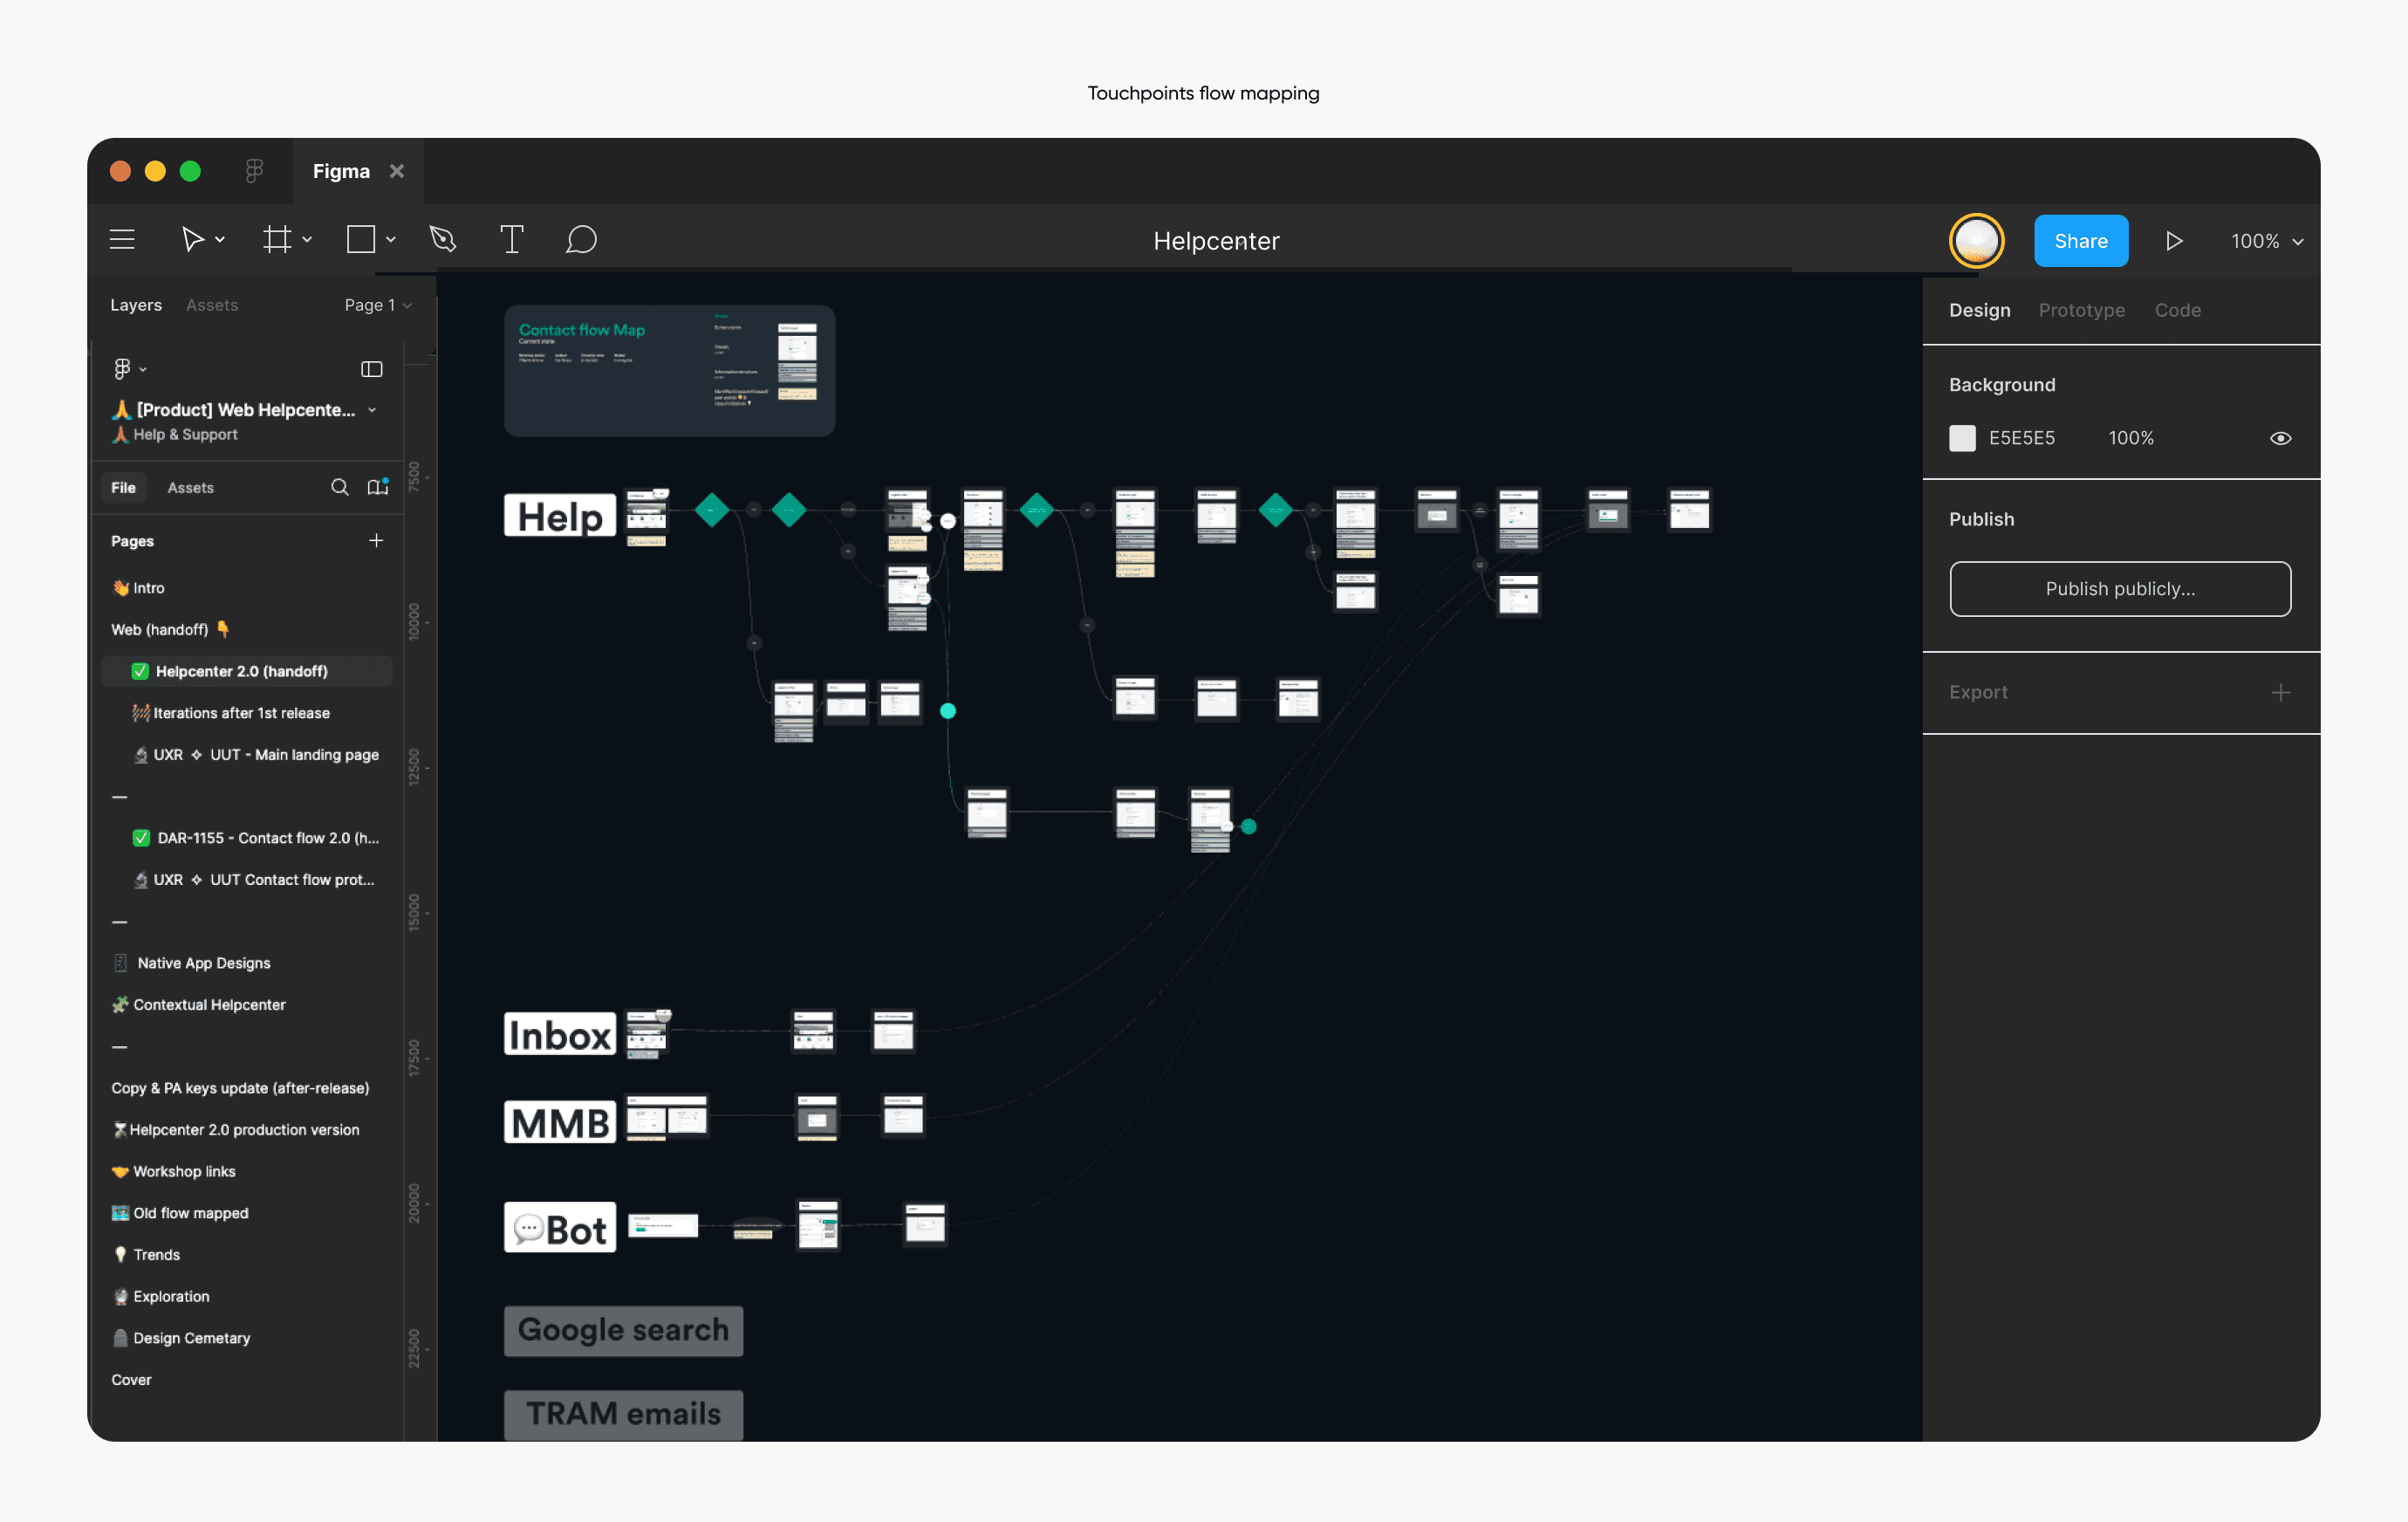
Task: Select the Text tool
Action: pos(511,240)
